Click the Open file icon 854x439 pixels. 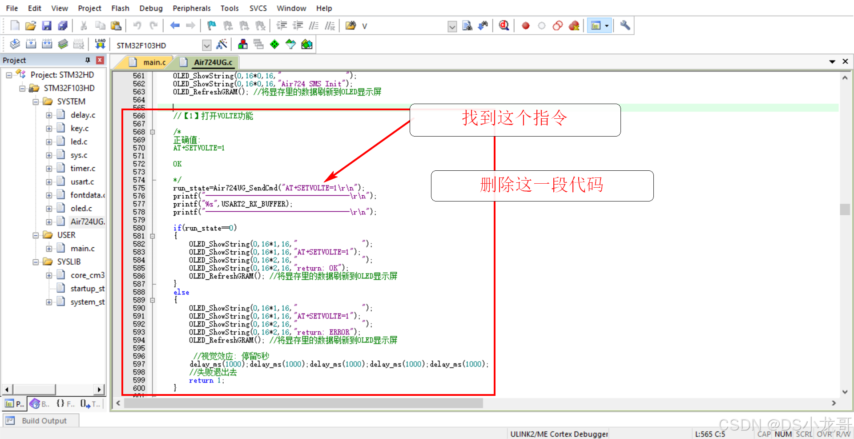[x=30, y=26]
